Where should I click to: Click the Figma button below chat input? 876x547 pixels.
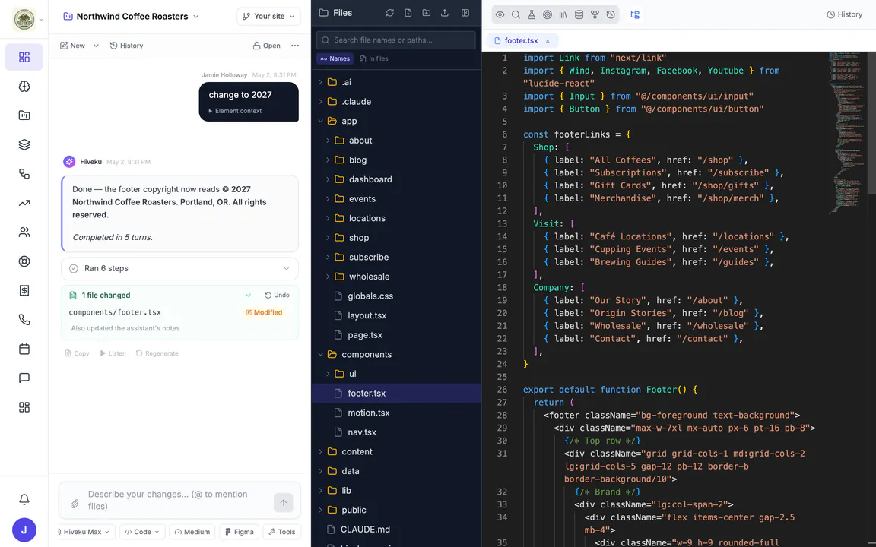239,532
